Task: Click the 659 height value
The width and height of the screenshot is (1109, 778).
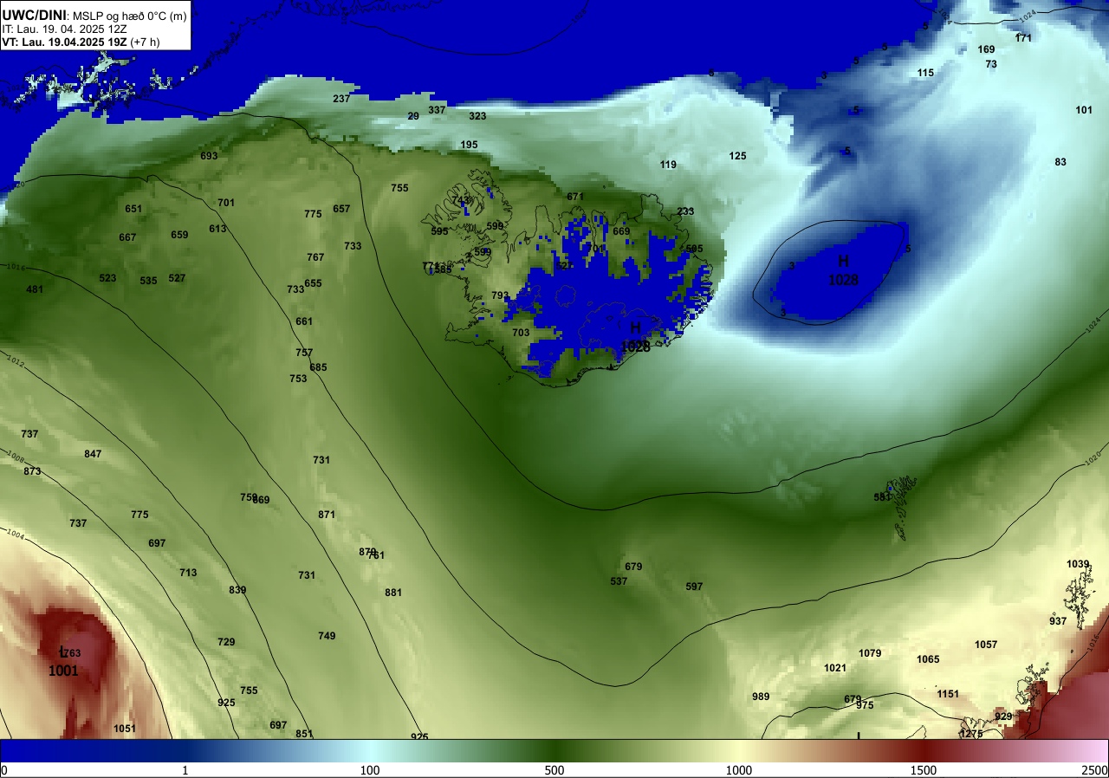Action: coord(179,235)
